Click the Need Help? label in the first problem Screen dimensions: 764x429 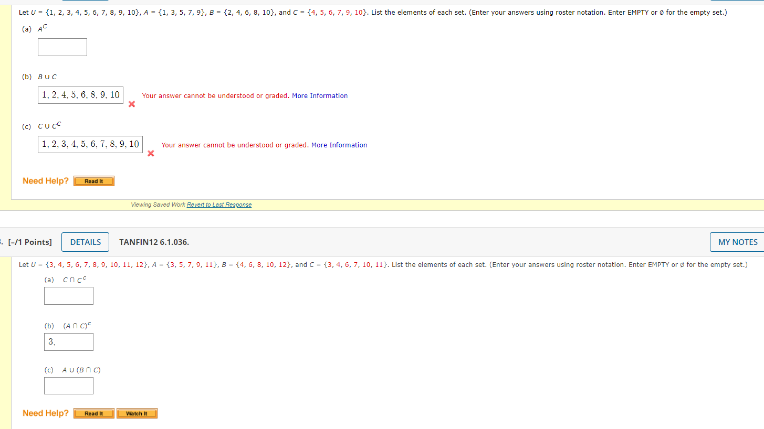pos(45,180)
